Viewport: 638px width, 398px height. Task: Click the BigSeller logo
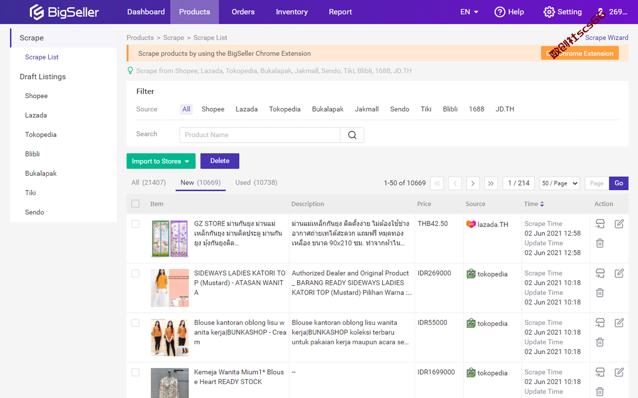64,12
